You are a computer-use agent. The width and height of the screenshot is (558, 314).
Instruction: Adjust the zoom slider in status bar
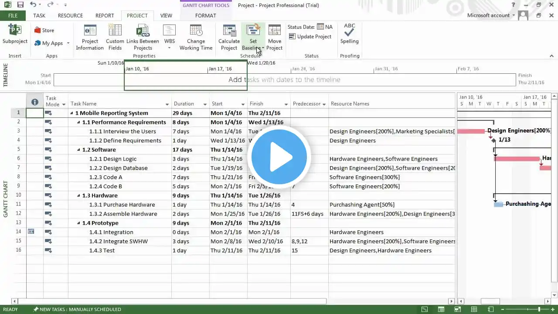click(539, 309)
